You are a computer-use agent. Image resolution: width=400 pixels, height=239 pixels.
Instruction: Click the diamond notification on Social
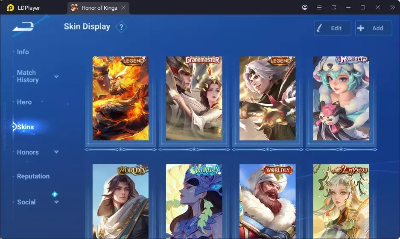[x=55, y=194]
